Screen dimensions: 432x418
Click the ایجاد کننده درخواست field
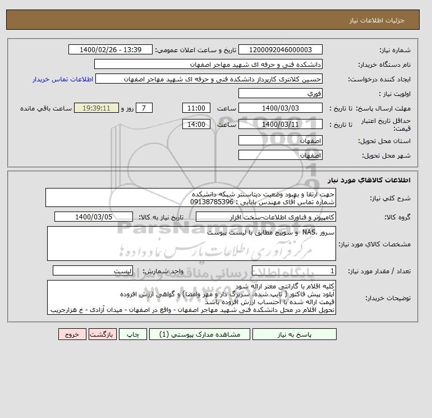(209, 79)
